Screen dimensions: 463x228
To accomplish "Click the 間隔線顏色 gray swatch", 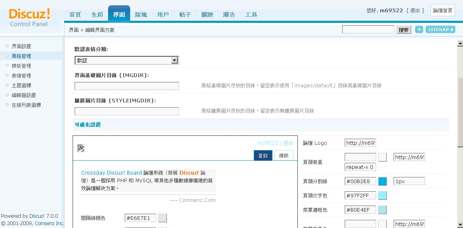I will point(162,218).
